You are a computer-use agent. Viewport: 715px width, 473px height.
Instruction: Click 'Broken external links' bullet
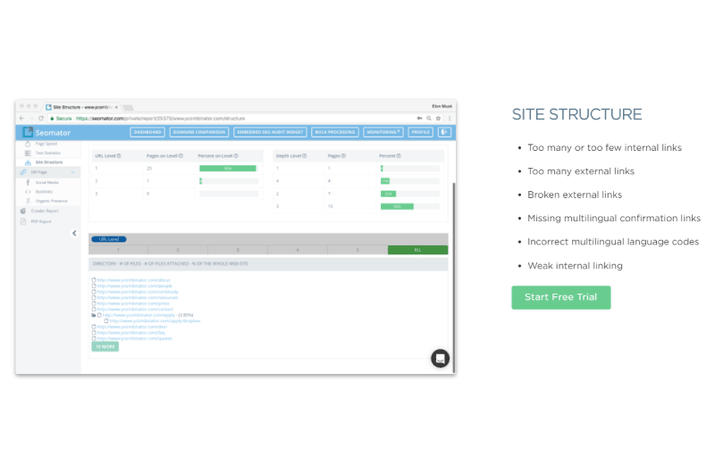575,195
